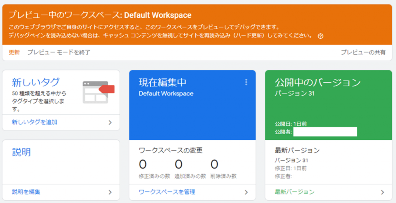
Task: Click the help question mark icon in orange banner
Action: [x=320, y=36]
